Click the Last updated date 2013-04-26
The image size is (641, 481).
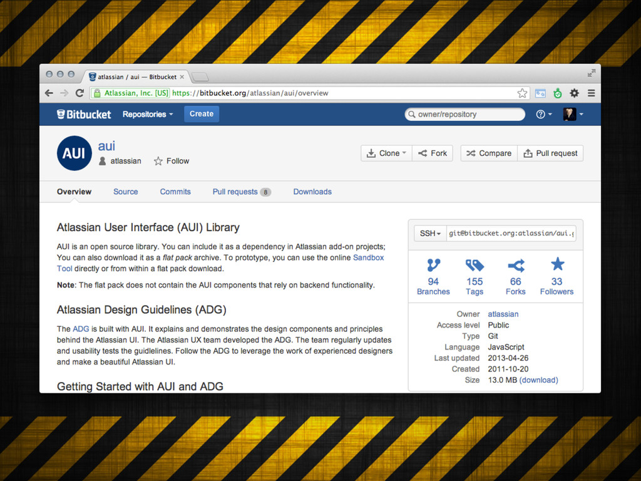(508, 358)
